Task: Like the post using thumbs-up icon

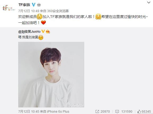Action: pyautogui.click(x=139, y=111)
